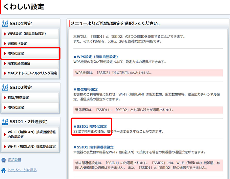
Task: Click red arrow beside Wi-Fi接続機器情報の取得設定
Action: 5,134
